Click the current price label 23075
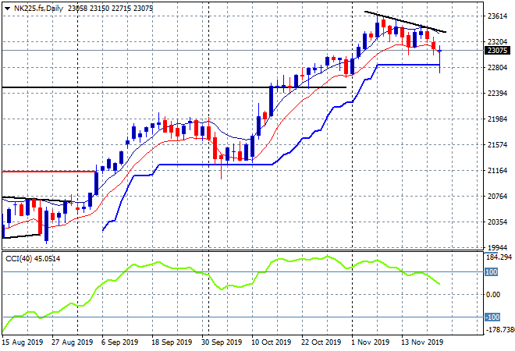Screen dimensions: 515x351 (x=497, y=51)
